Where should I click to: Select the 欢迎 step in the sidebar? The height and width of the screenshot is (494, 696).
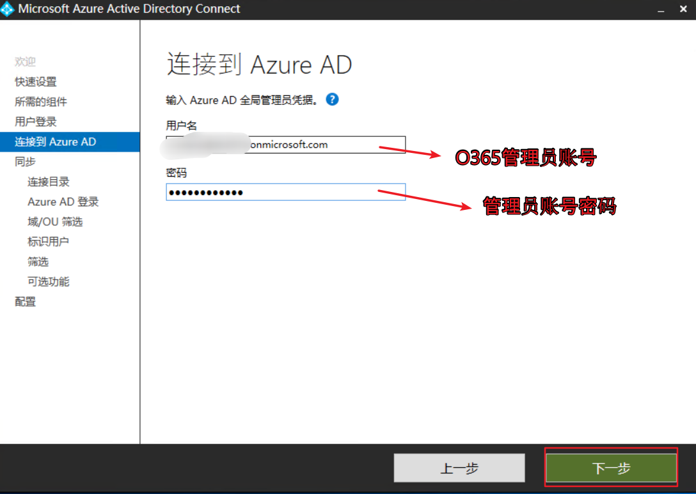(25, 61)
